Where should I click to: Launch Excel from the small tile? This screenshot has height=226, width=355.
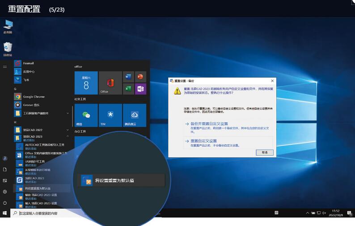point(128,89)
